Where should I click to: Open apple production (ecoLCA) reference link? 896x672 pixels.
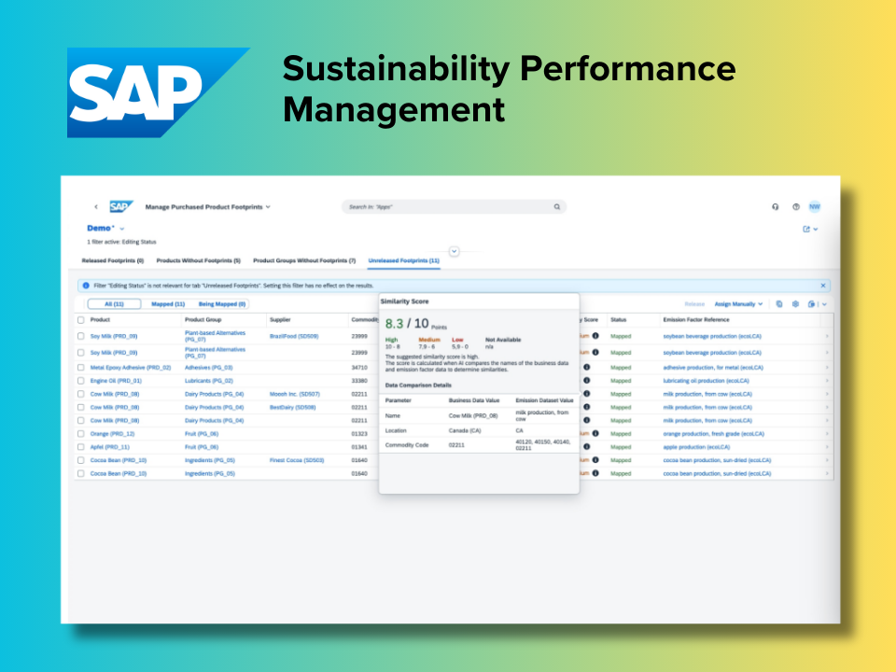coord(696,447)
